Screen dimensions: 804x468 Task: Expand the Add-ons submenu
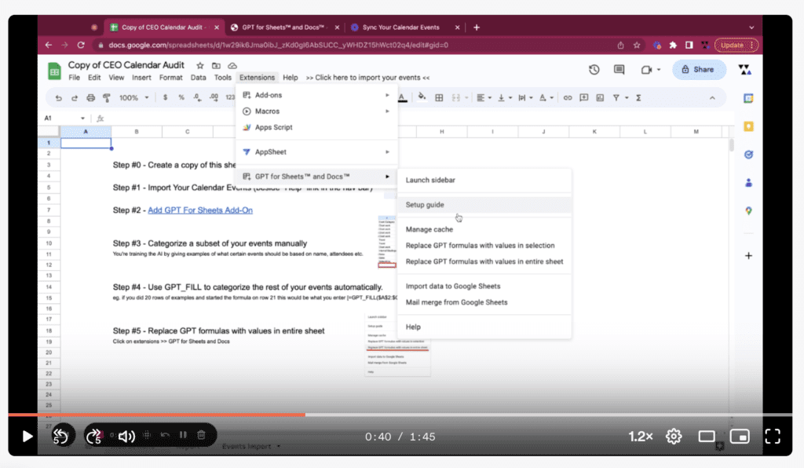click(x=316, y=95)
